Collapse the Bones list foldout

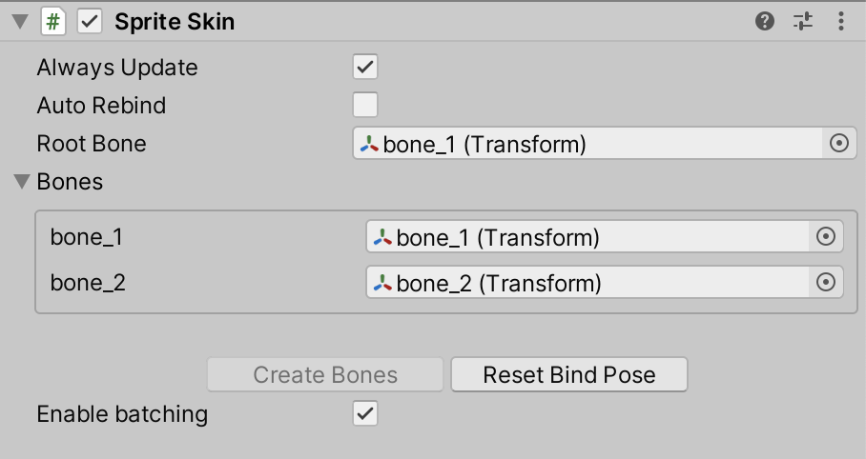click(21, 181)
